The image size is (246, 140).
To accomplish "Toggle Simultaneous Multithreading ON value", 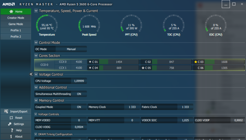I will [x=79, y=94].
